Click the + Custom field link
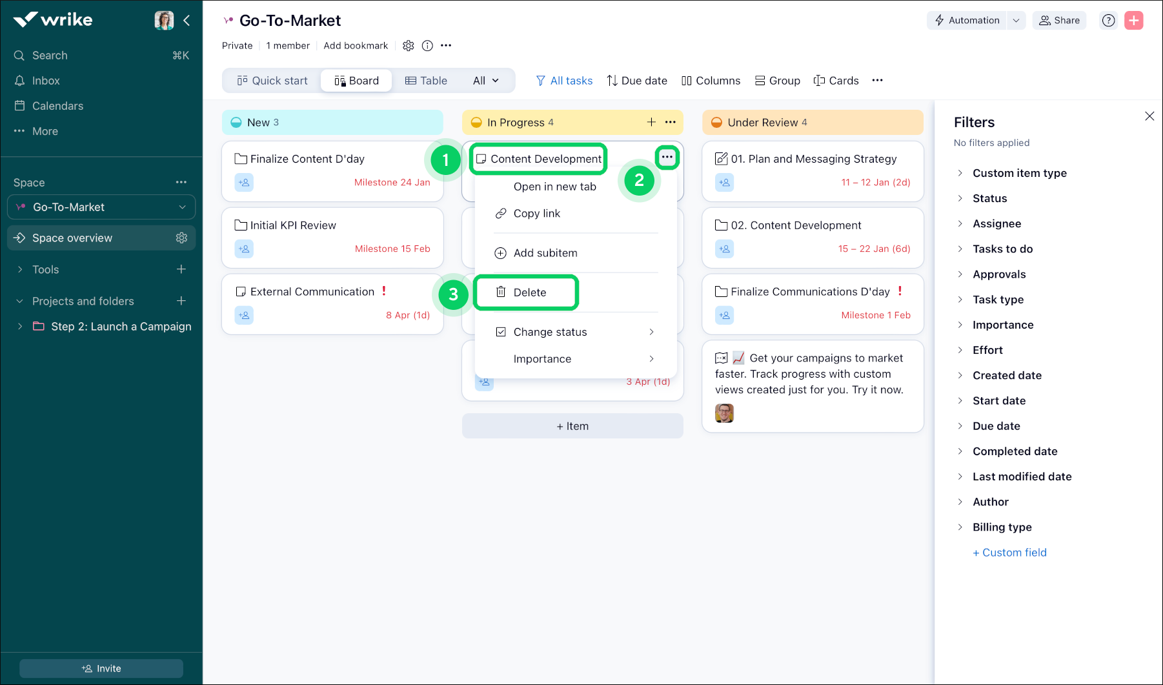 coord(1009,553)
